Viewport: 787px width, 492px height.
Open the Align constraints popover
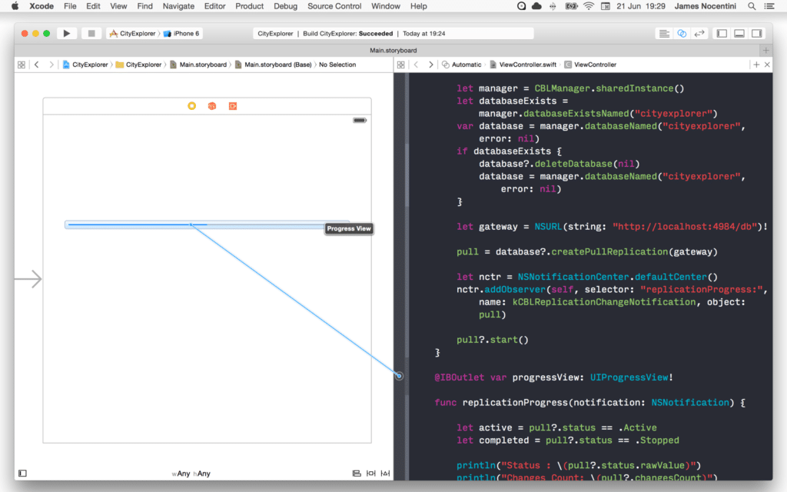coord(358,474)
